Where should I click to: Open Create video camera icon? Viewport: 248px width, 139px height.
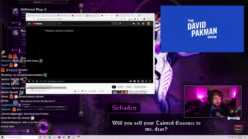[134, 24]
